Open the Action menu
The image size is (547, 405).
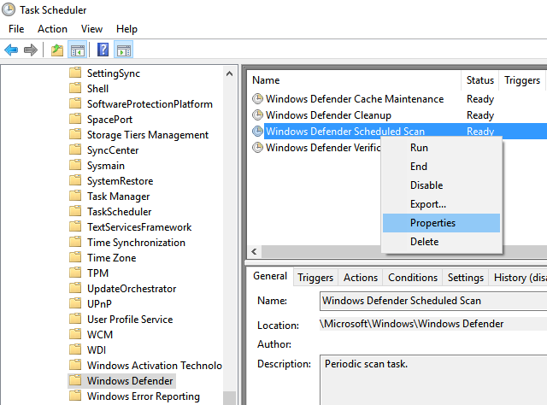pyautogui.click(x=52, y=29)
